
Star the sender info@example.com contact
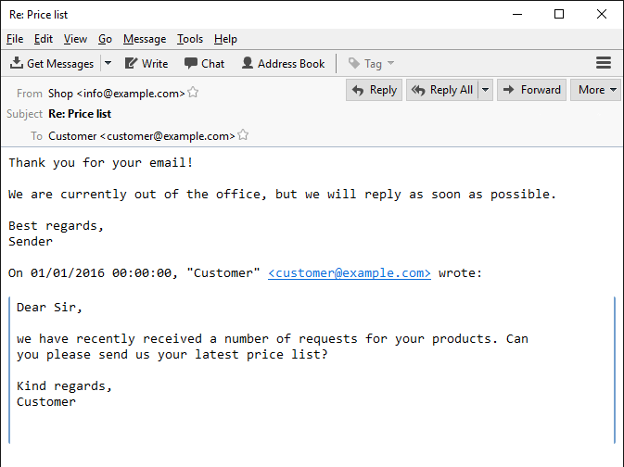pos(193,93)
